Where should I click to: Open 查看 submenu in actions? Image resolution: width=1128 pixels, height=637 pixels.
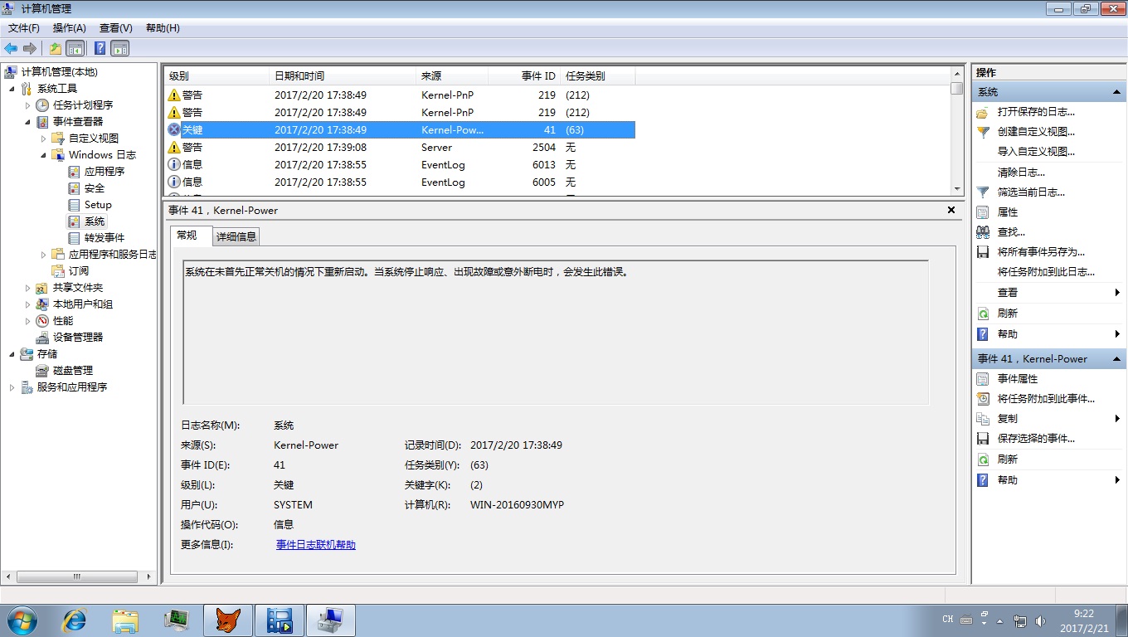(x=1048, y=293)
